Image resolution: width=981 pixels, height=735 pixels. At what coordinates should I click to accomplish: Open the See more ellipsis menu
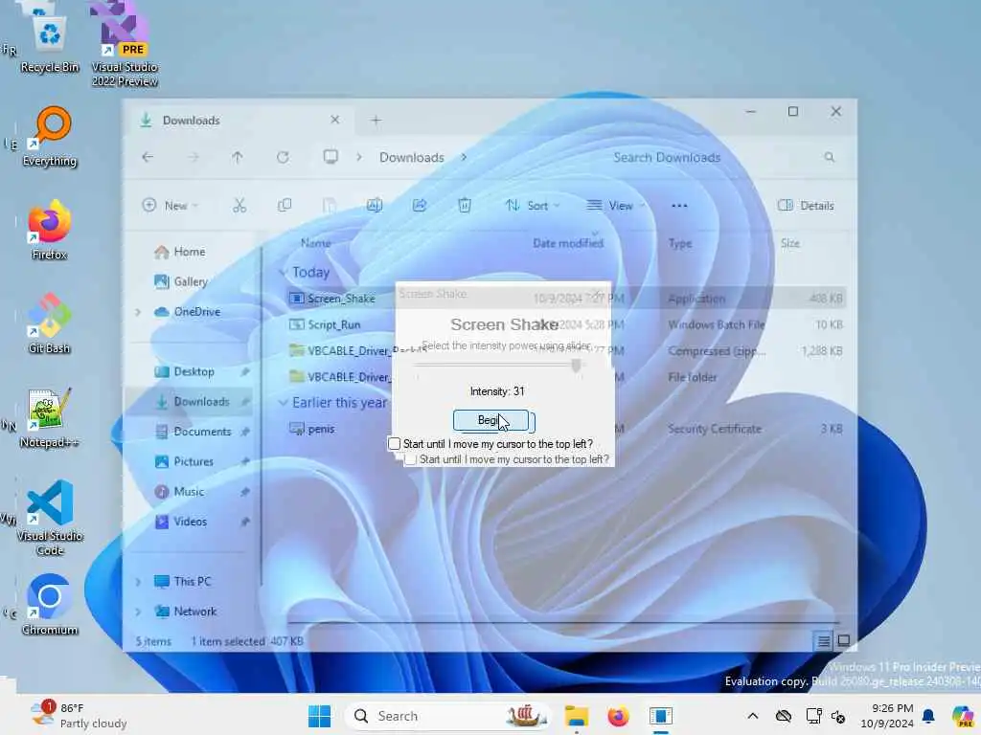tap(679, 205)
